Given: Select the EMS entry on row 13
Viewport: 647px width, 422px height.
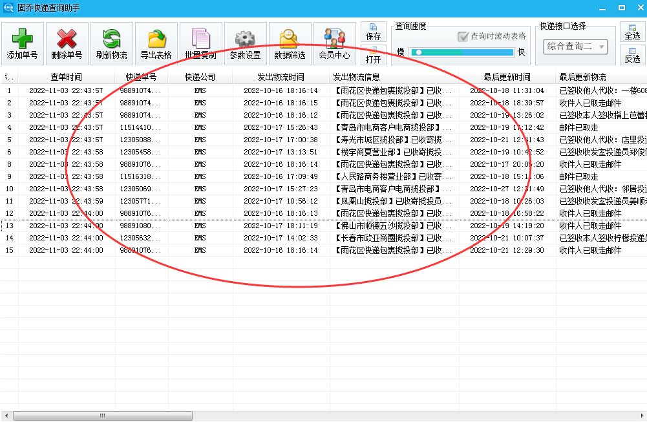Looking at the screenshot, I should 199,226.
